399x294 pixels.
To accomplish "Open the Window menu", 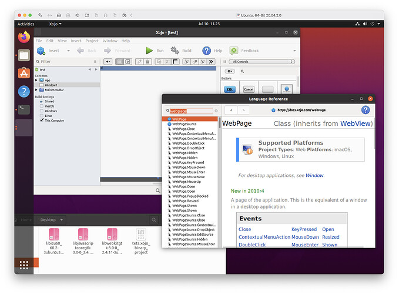I will [x=110, y=41].
